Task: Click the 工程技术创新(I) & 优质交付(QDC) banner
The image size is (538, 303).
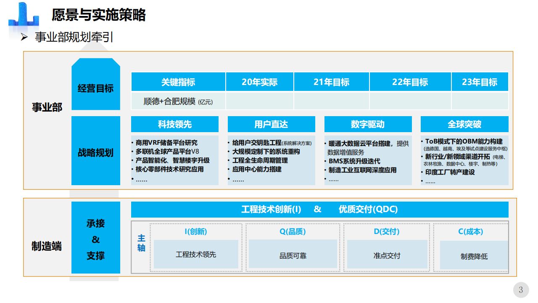Action: 320,210
